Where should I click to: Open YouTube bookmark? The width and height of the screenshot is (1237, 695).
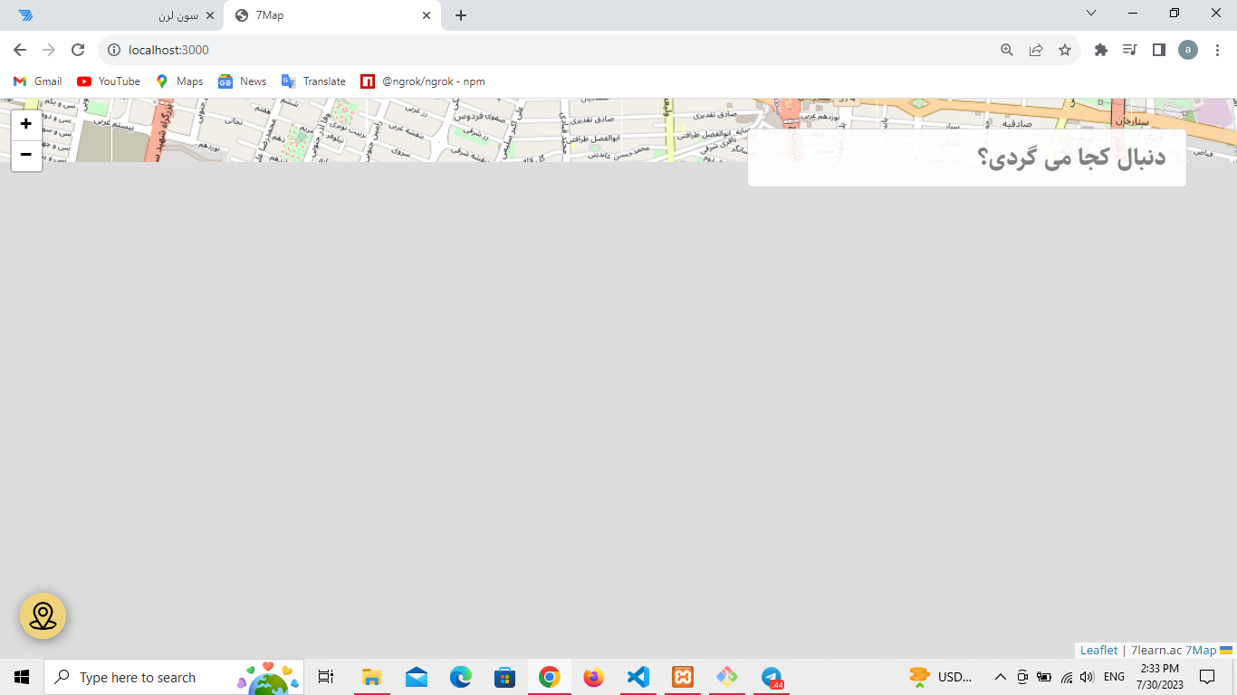pos(109,81)
